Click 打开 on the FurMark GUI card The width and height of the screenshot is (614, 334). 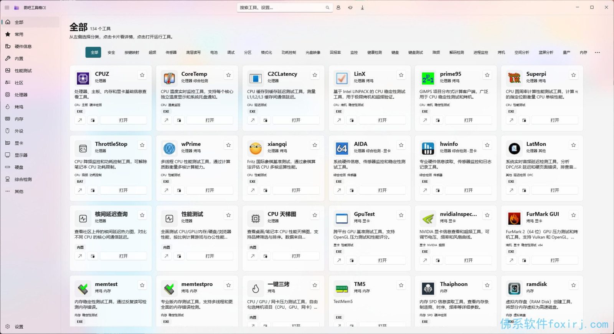coord(555,260)
